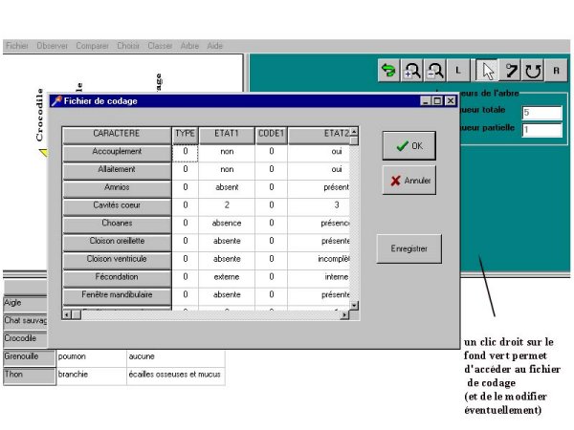Open the Fichier menu

17,45
